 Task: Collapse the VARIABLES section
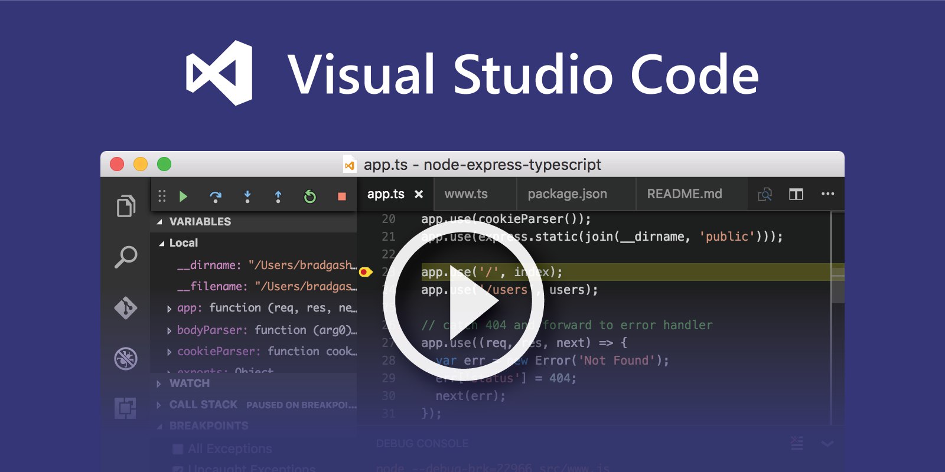pyautogui.click(x=159, y=222)
